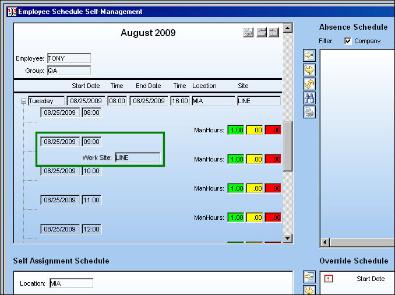Screen dimensions: 395x295
Task: Click the Group field containing QA
Action: [69, 71]
